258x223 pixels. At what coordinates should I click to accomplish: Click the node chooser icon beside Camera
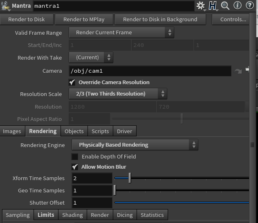coord(248,70)
